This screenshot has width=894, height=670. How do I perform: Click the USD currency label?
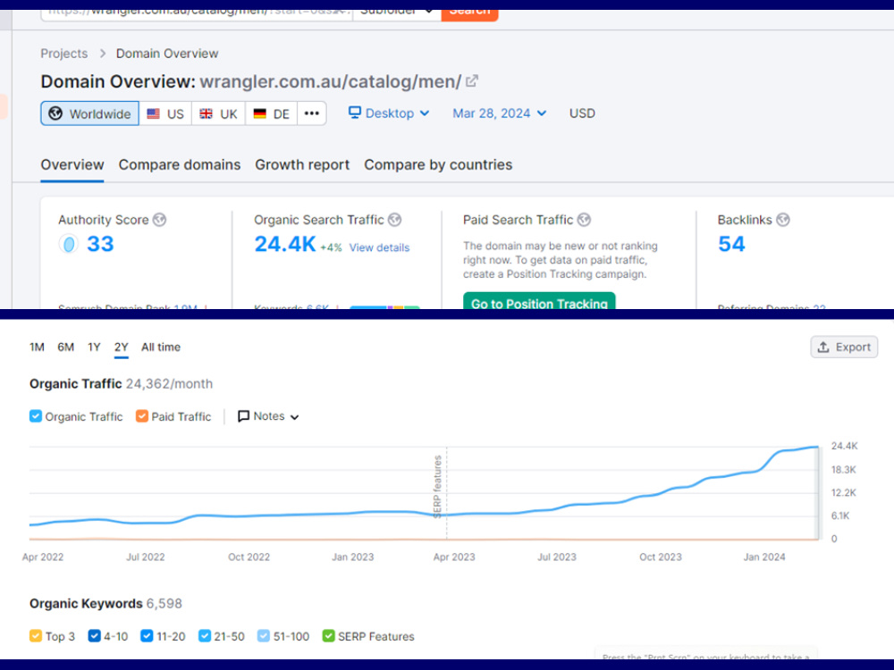coord(582,113)
